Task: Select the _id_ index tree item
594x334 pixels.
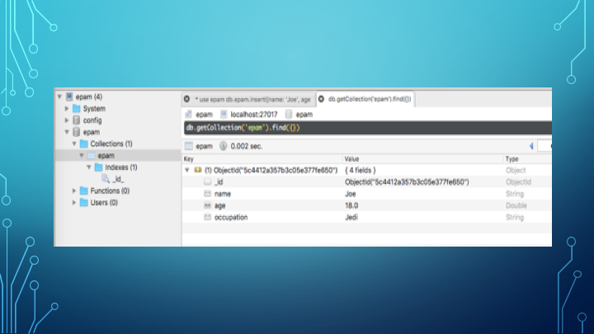Action: [118, 179]
